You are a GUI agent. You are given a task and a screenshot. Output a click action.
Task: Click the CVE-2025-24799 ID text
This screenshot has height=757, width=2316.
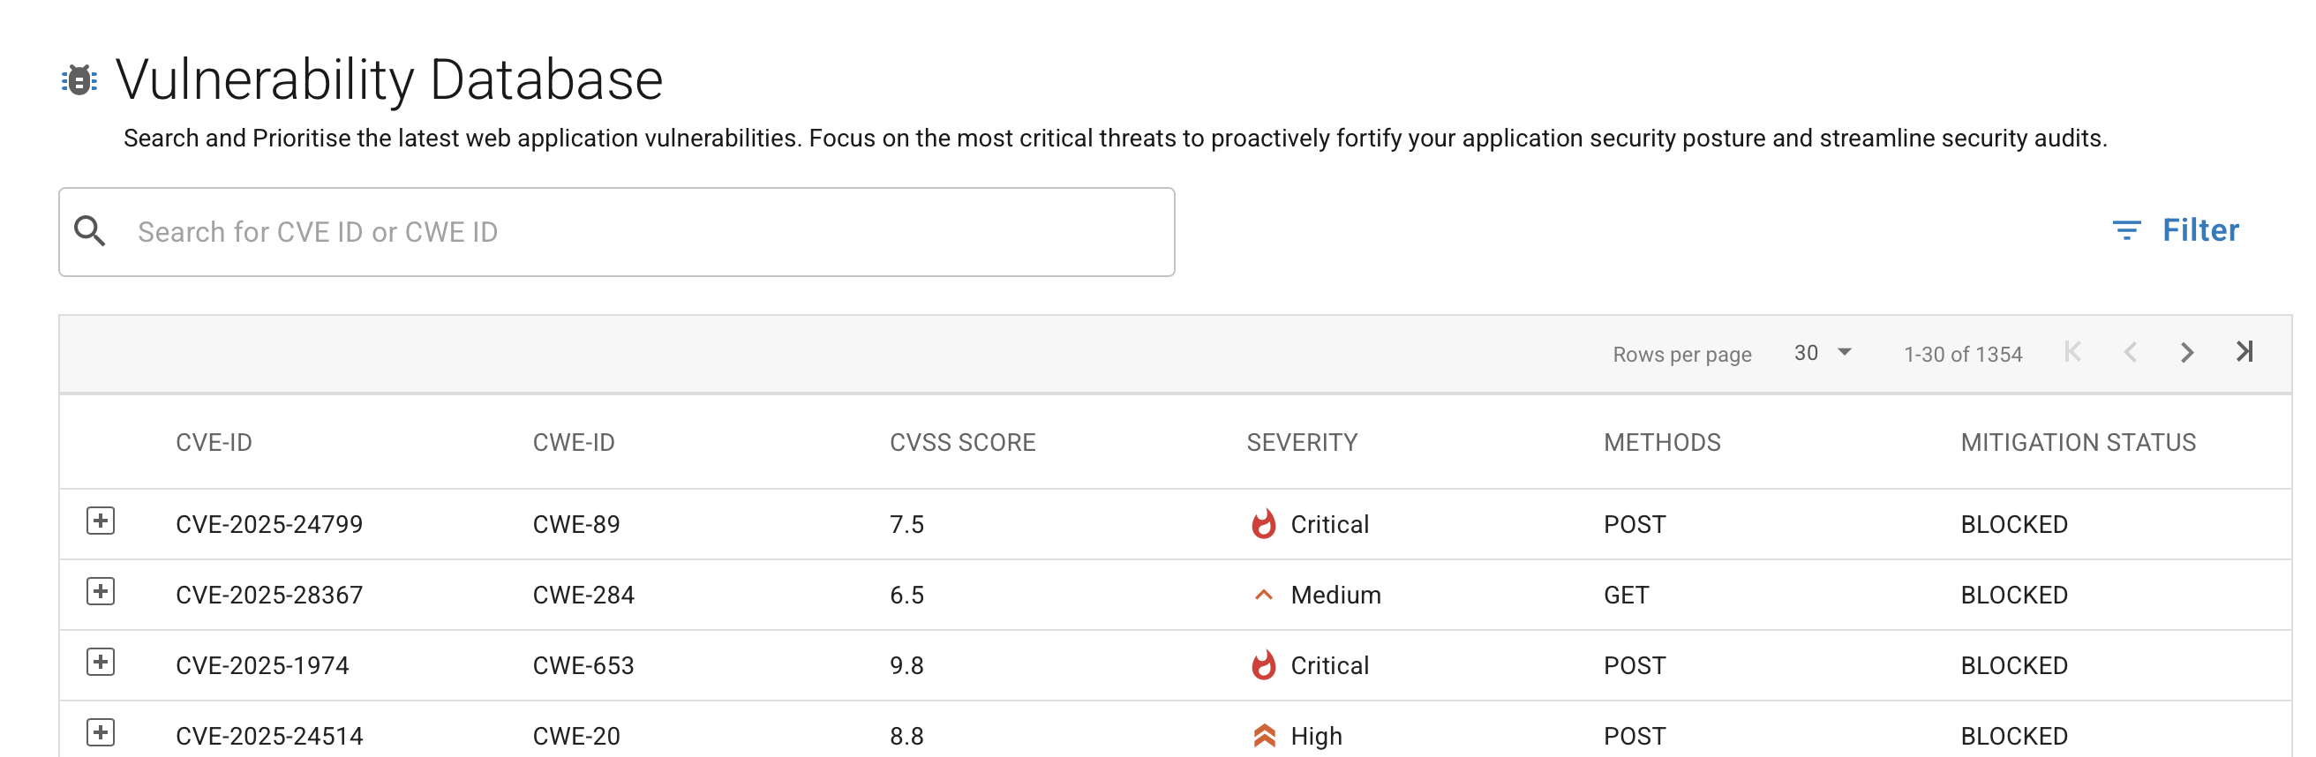[x=269, y=524]
